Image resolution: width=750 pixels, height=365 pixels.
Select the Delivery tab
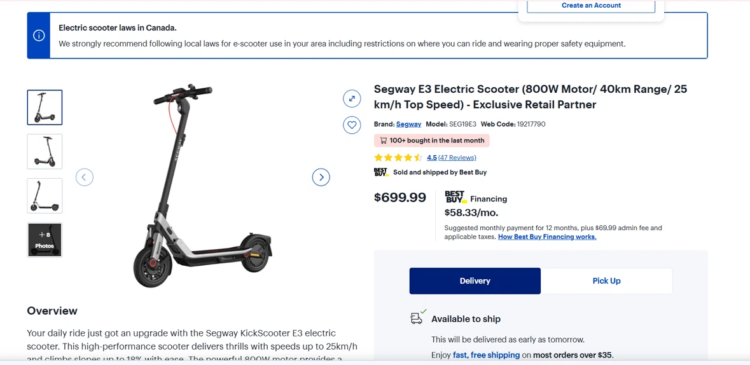click(475, 281)
